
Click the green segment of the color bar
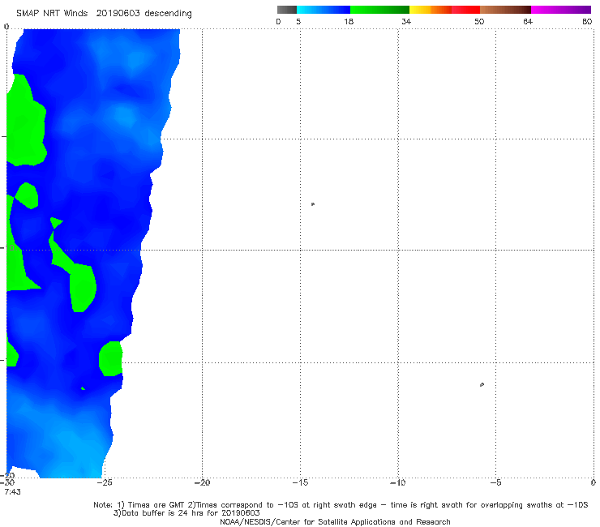coord(379,10)
